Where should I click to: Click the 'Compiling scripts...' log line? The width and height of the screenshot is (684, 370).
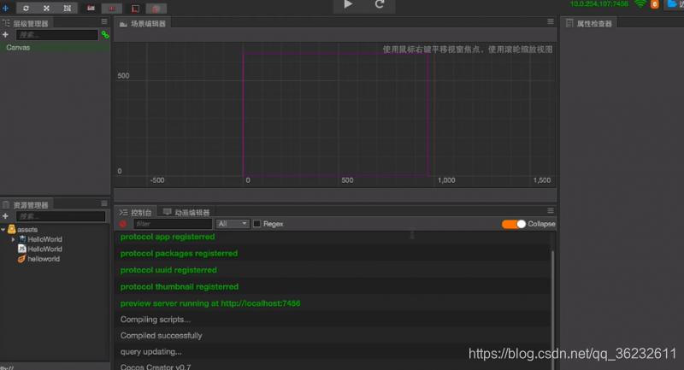[156, 320]
